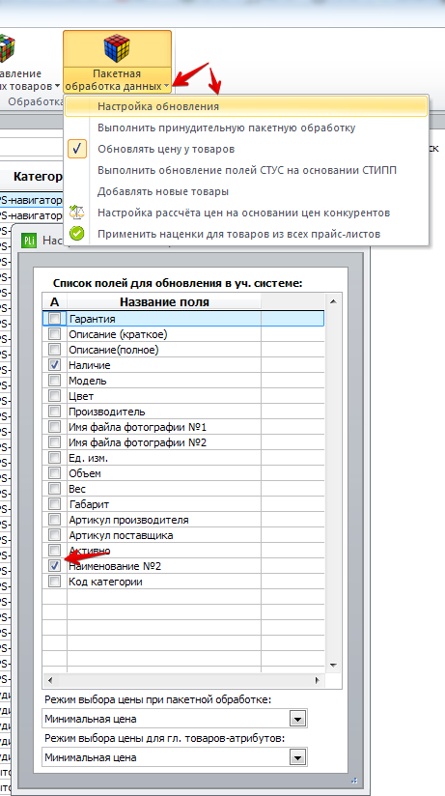The height and width of the screenshot is (796, 445).
Task: Select Настройка обновления menu item
Action: pyautogui.click(x=246, y=106)
